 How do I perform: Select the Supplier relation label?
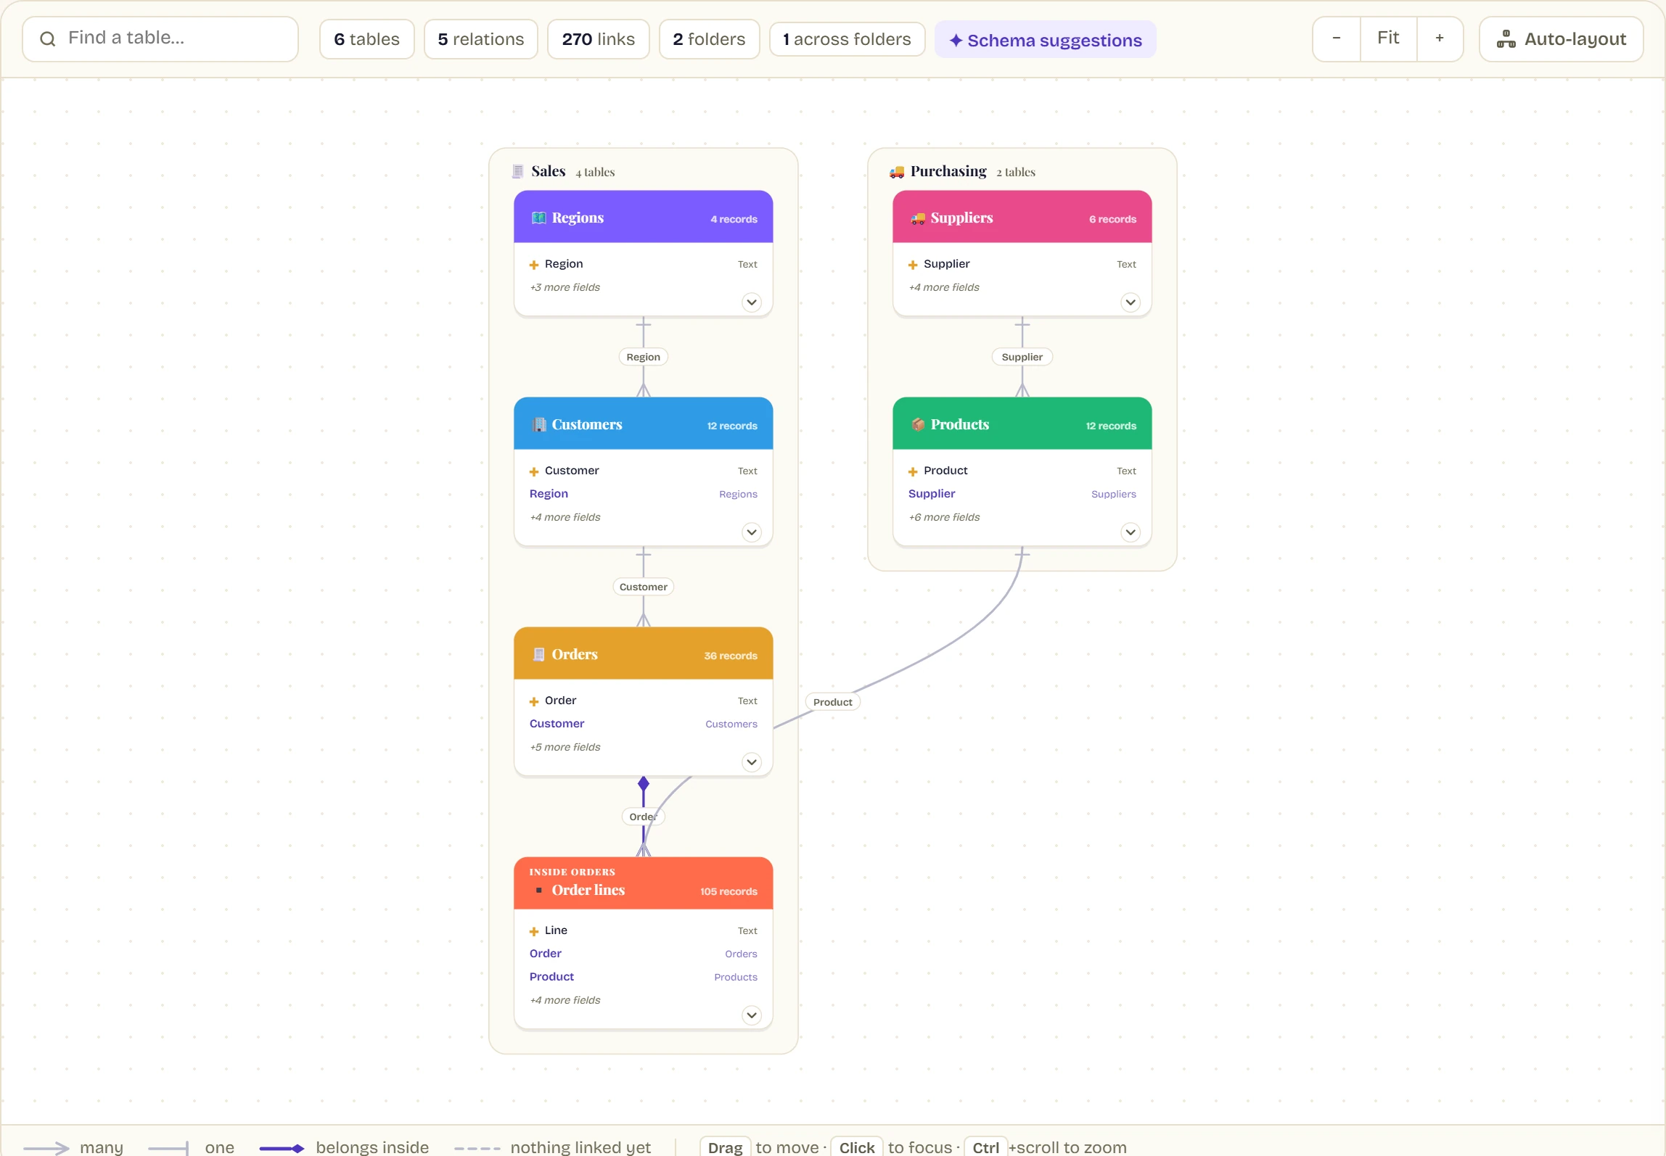[1022, 357]
